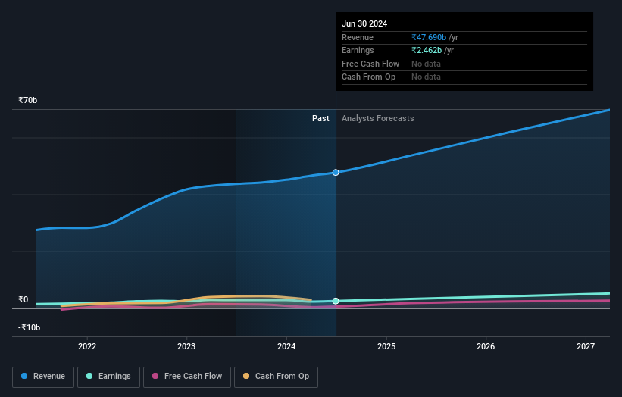Click the Revenue row label in tooltip

[x=358, y=37]
